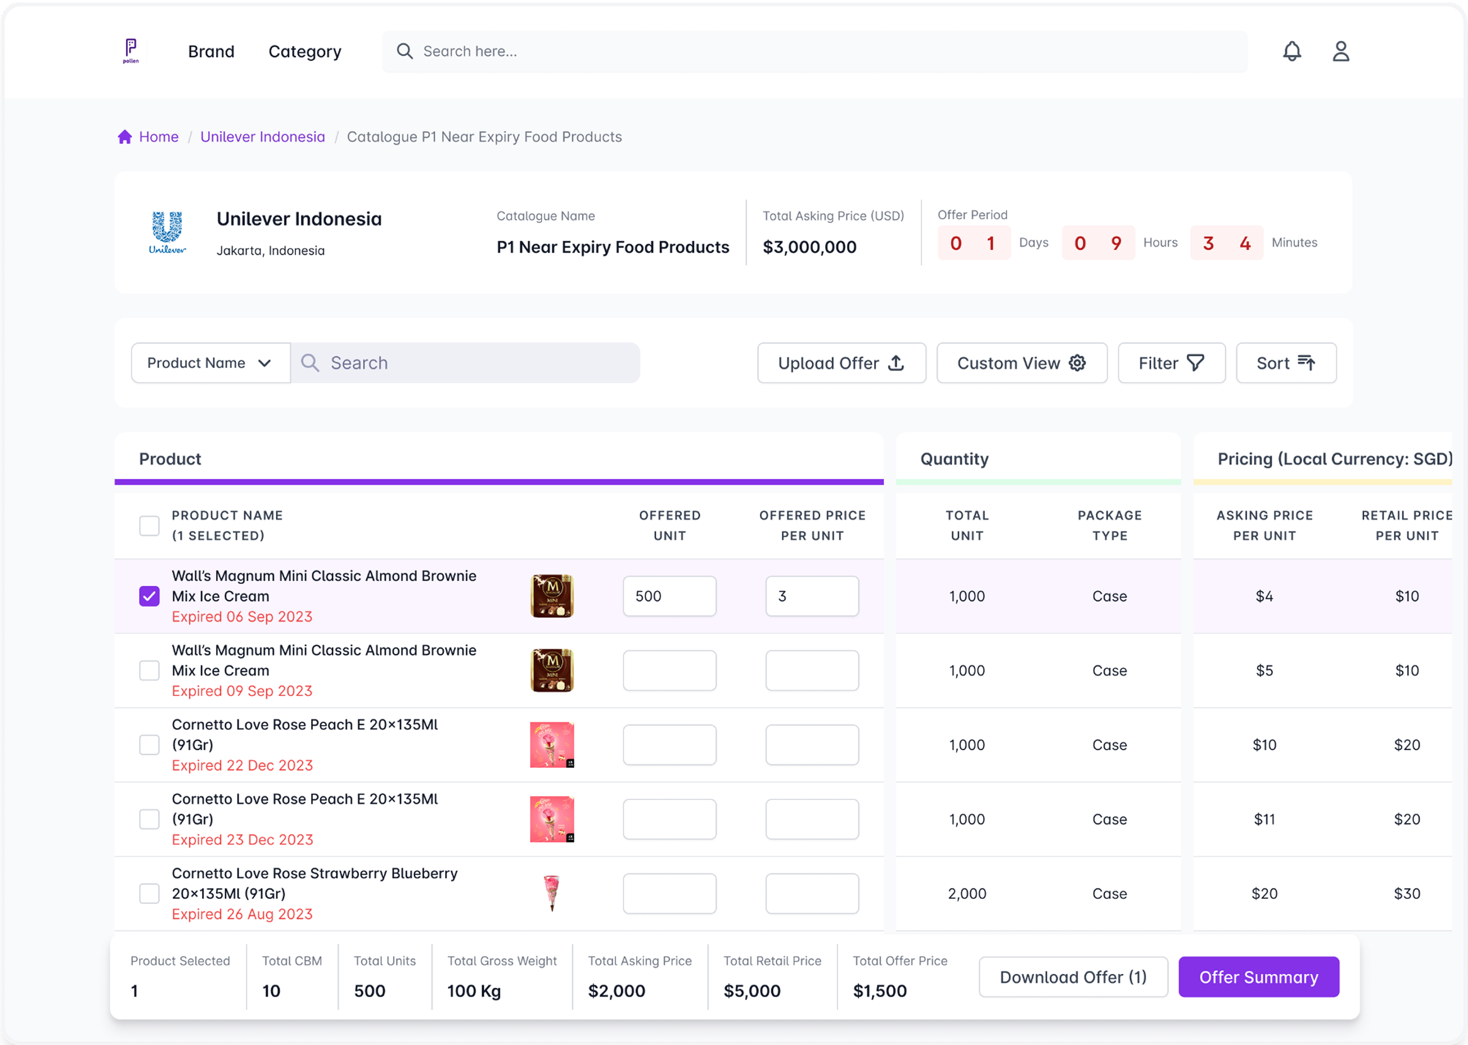Click the $4 asking price cell
The height and width of the screenshot is (1045, 1468).
pos(1264,596)
